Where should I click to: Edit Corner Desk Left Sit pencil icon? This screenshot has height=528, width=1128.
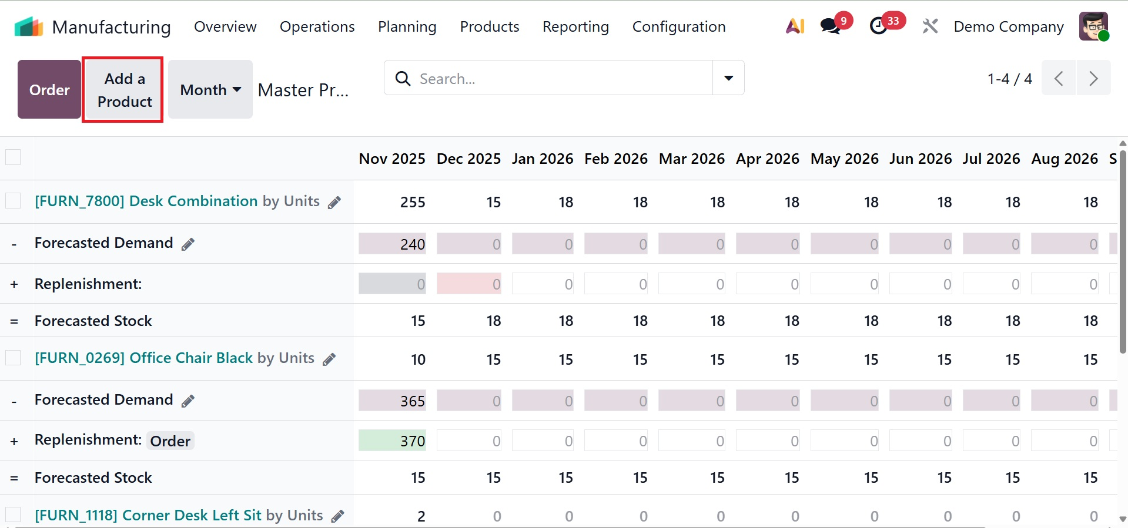pos(337,516)
